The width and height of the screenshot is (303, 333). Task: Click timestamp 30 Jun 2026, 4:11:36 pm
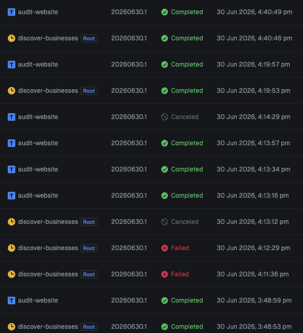tap(253, 274)
